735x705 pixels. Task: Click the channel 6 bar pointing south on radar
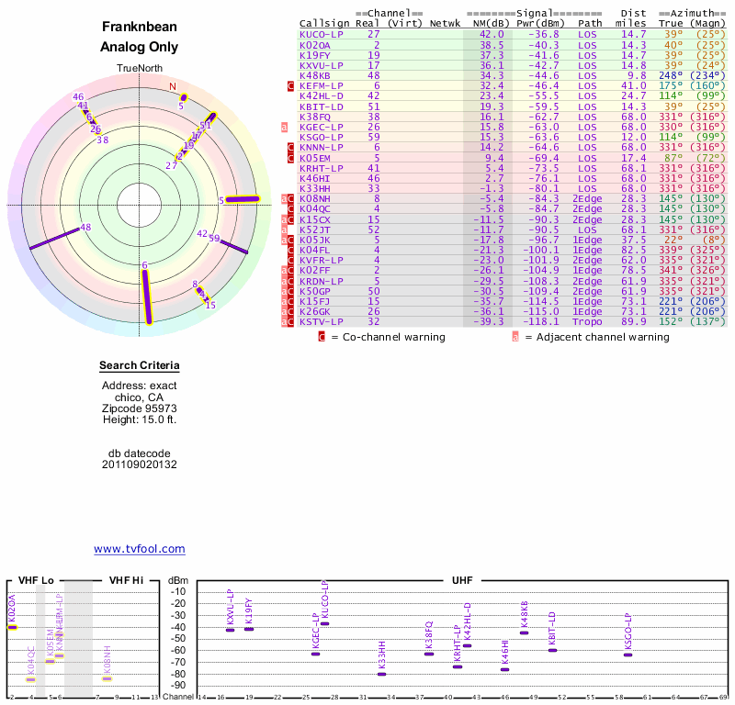tap(146, 296)
